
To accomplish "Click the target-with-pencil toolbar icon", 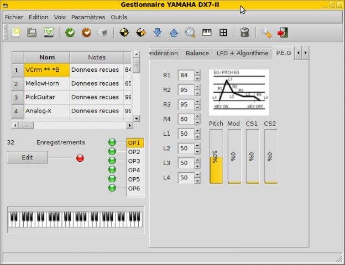I will coord(141,33).
